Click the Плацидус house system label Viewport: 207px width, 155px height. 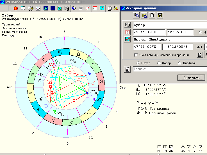[x=9, y=35]
